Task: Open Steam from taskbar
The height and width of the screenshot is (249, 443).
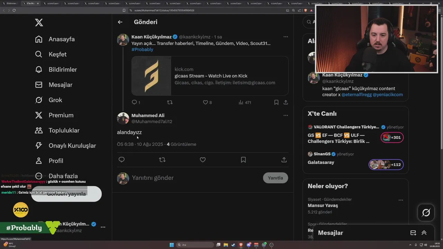Action: [233, 245]
